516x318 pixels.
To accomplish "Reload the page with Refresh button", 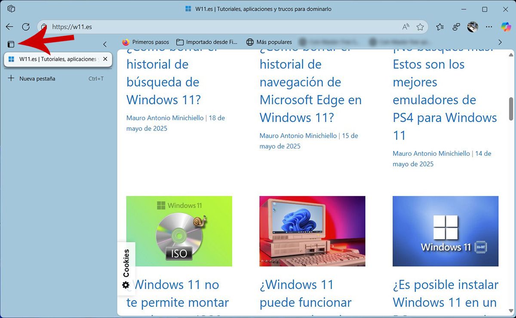I will (26, 27).
